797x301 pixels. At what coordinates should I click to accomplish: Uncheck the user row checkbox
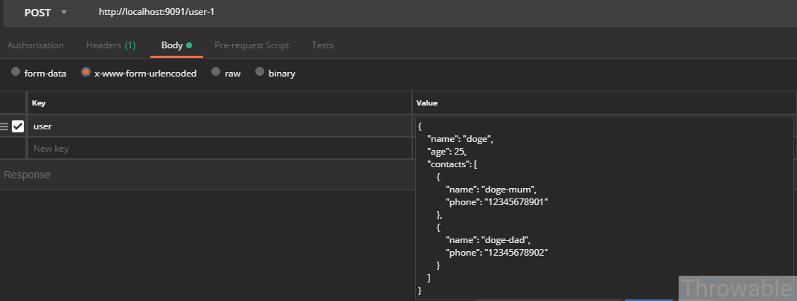(x=18, y=126)
